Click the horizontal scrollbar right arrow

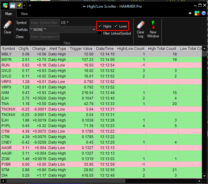pos(199,181)
